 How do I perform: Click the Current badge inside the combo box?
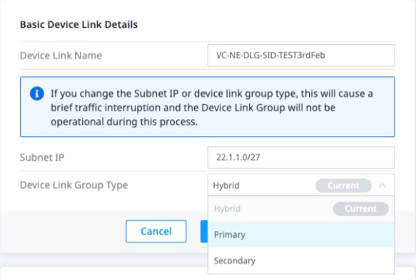coord(343,185)
